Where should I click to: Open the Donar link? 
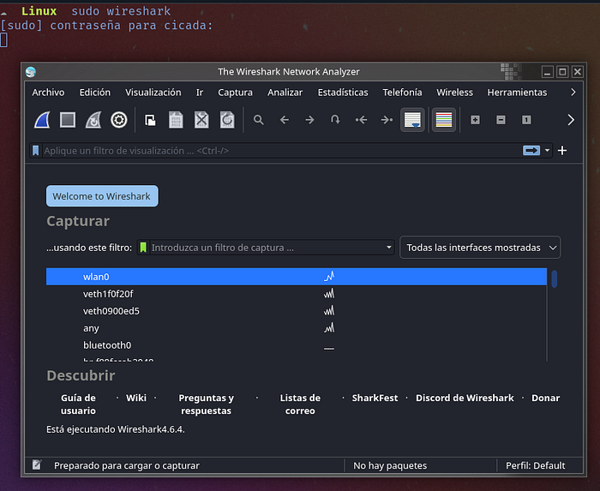[546, 398]
